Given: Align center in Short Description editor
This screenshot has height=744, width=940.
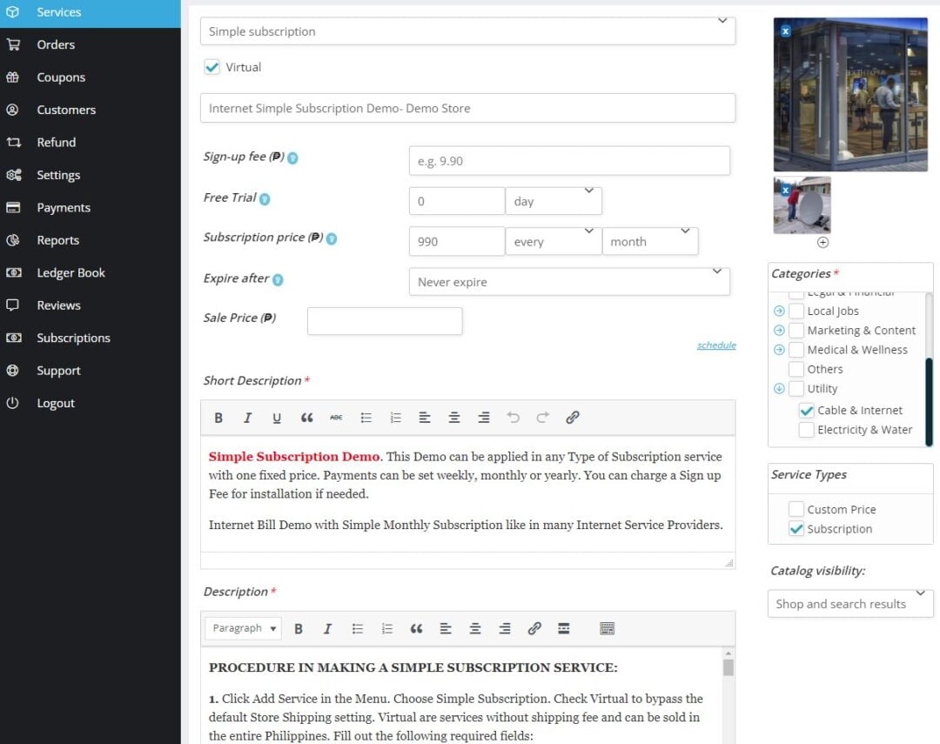Looking at the screenshot, I should click(454, 418).
